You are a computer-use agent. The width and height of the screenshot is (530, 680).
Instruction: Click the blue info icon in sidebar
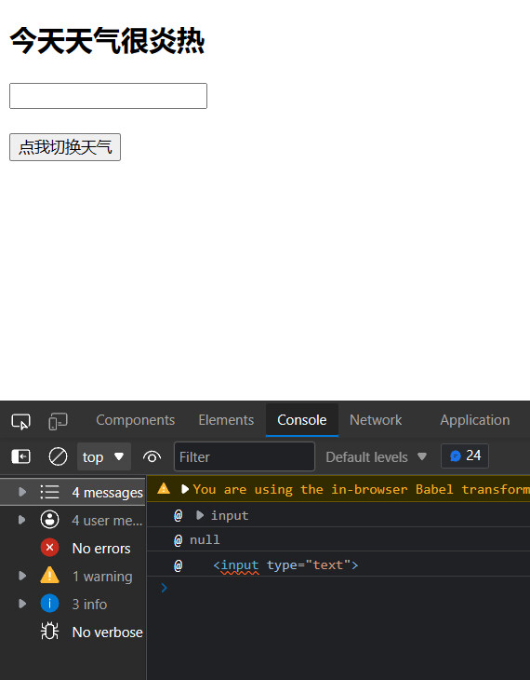(x=50, y=604)
